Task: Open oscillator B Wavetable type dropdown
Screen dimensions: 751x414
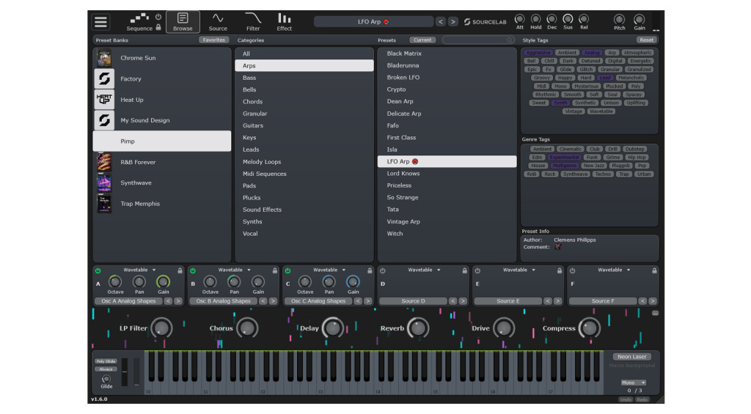Action: click(234, 270)
